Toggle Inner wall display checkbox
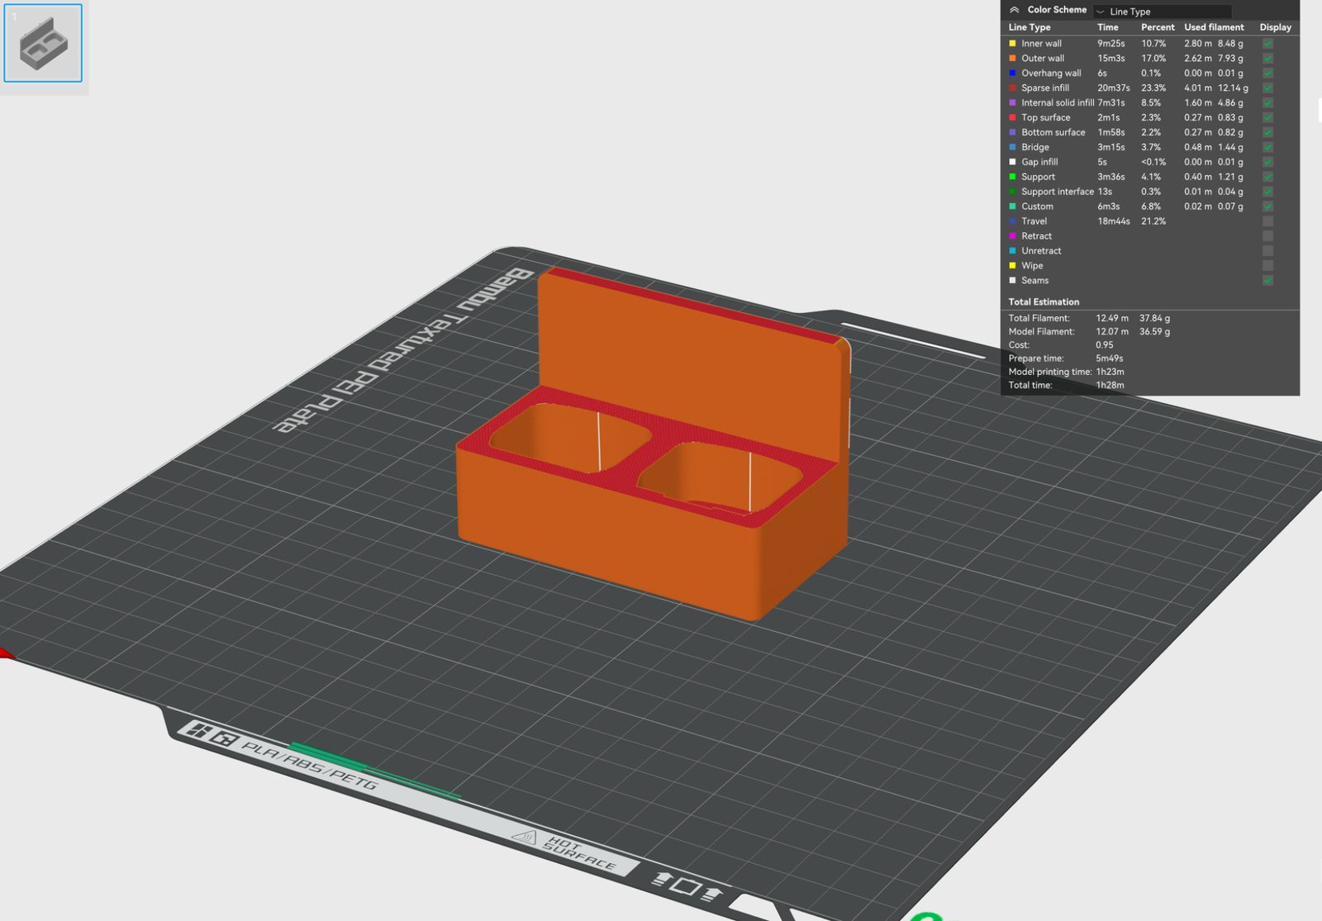 [x=1267, y=44]
